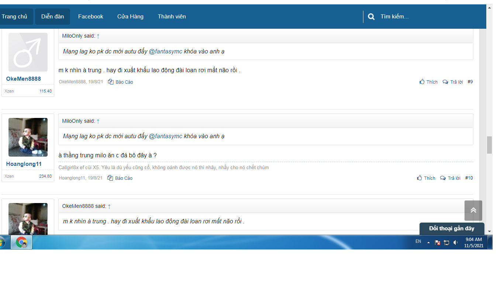
Task: Click the scroll-to-top double chevron button
Action: (473, 210)
